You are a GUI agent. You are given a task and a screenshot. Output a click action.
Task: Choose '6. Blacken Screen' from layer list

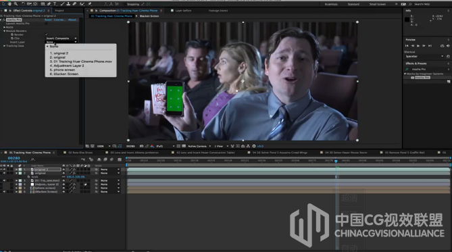tap(64, 74)
